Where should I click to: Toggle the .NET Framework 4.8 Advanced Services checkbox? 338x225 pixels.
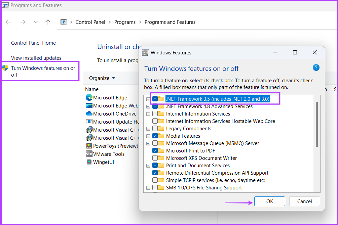coord(155,106)
